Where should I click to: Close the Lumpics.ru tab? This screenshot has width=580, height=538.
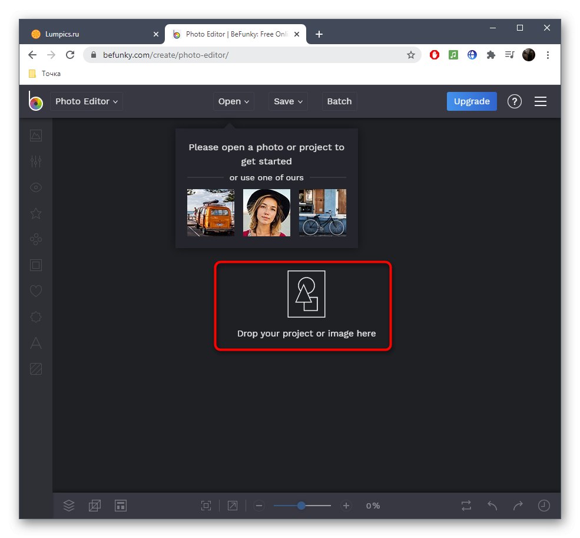[156, 34]
